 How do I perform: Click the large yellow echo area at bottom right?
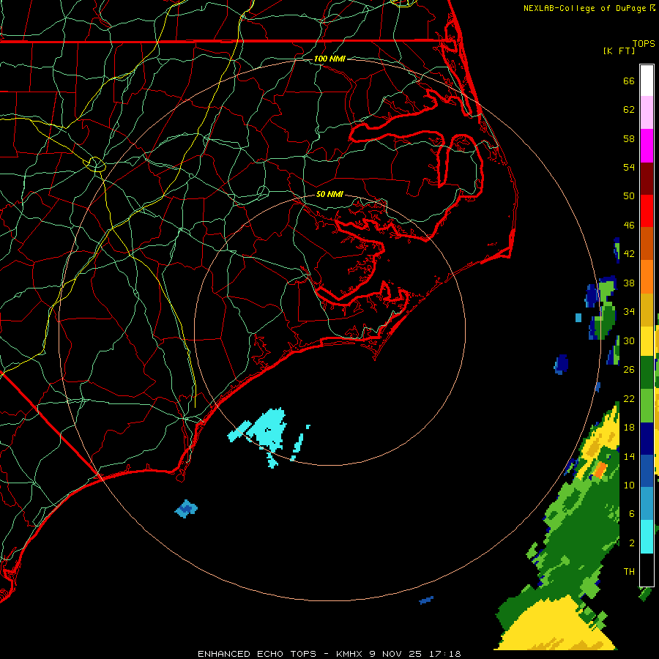(557, 626)
